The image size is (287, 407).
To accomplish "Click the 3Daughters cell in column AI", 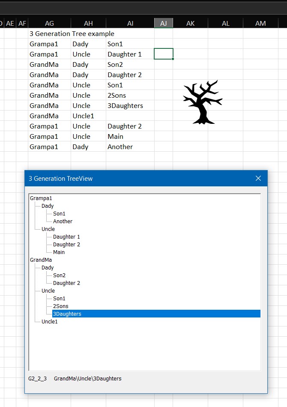I will point(125,106).
